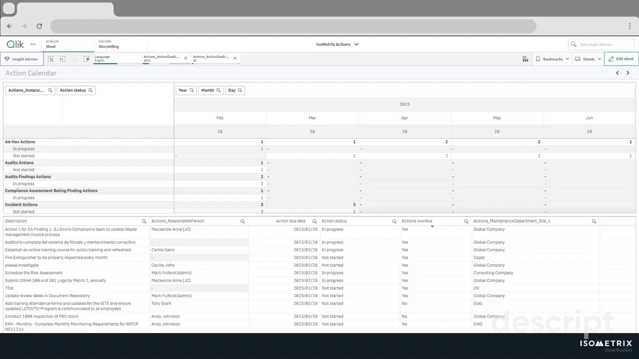
Task: Sort by the Description column header
Action: pyautogui.click(x=16, y=221)
